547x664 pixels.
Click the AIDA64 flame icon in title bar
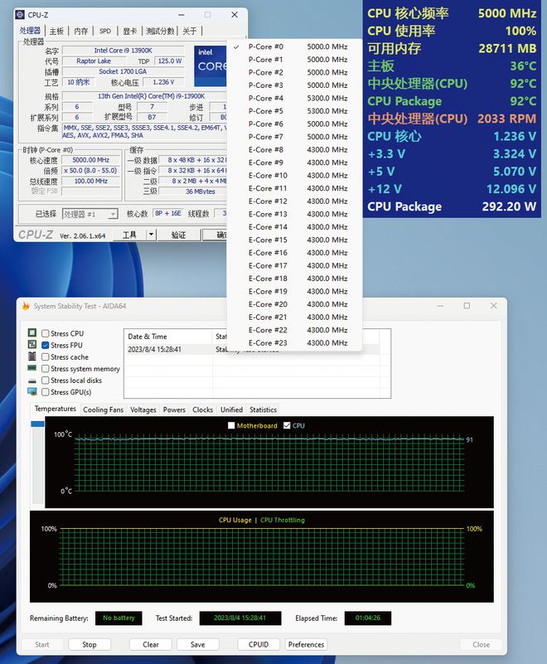26,306
